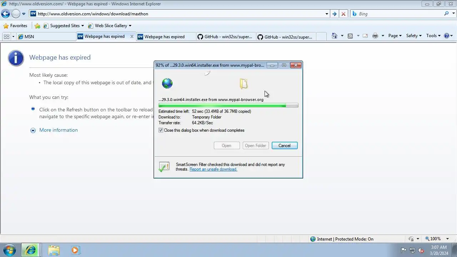Switch to the second Webpage has expired tab
This screenshot has width=457, height=257.
[x=166, y=36]
